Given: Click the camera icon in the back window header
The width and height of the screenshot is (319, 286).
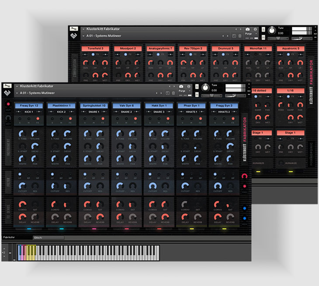Looking at the screenshot, I should click(x=248, y=29).
